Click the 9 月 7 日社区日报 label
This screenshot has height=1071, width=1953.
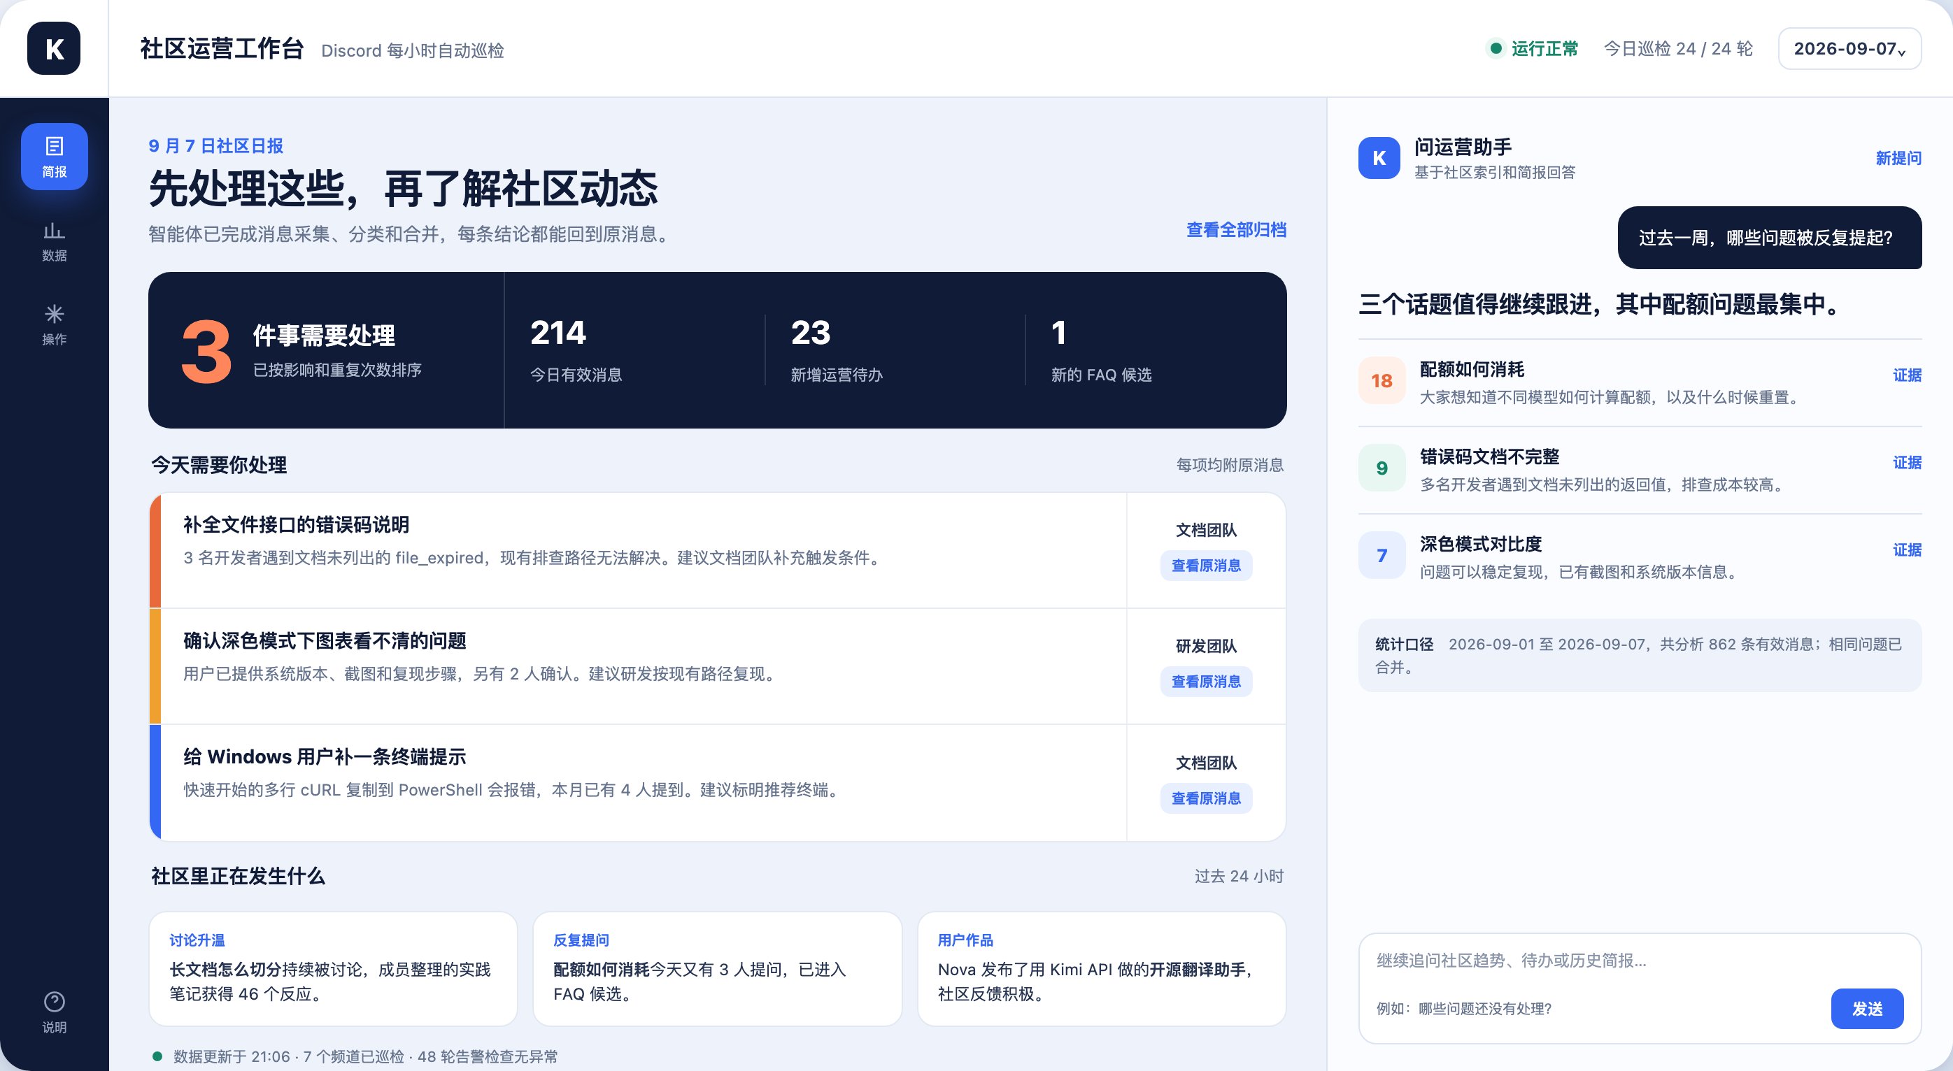coord(216,145)
